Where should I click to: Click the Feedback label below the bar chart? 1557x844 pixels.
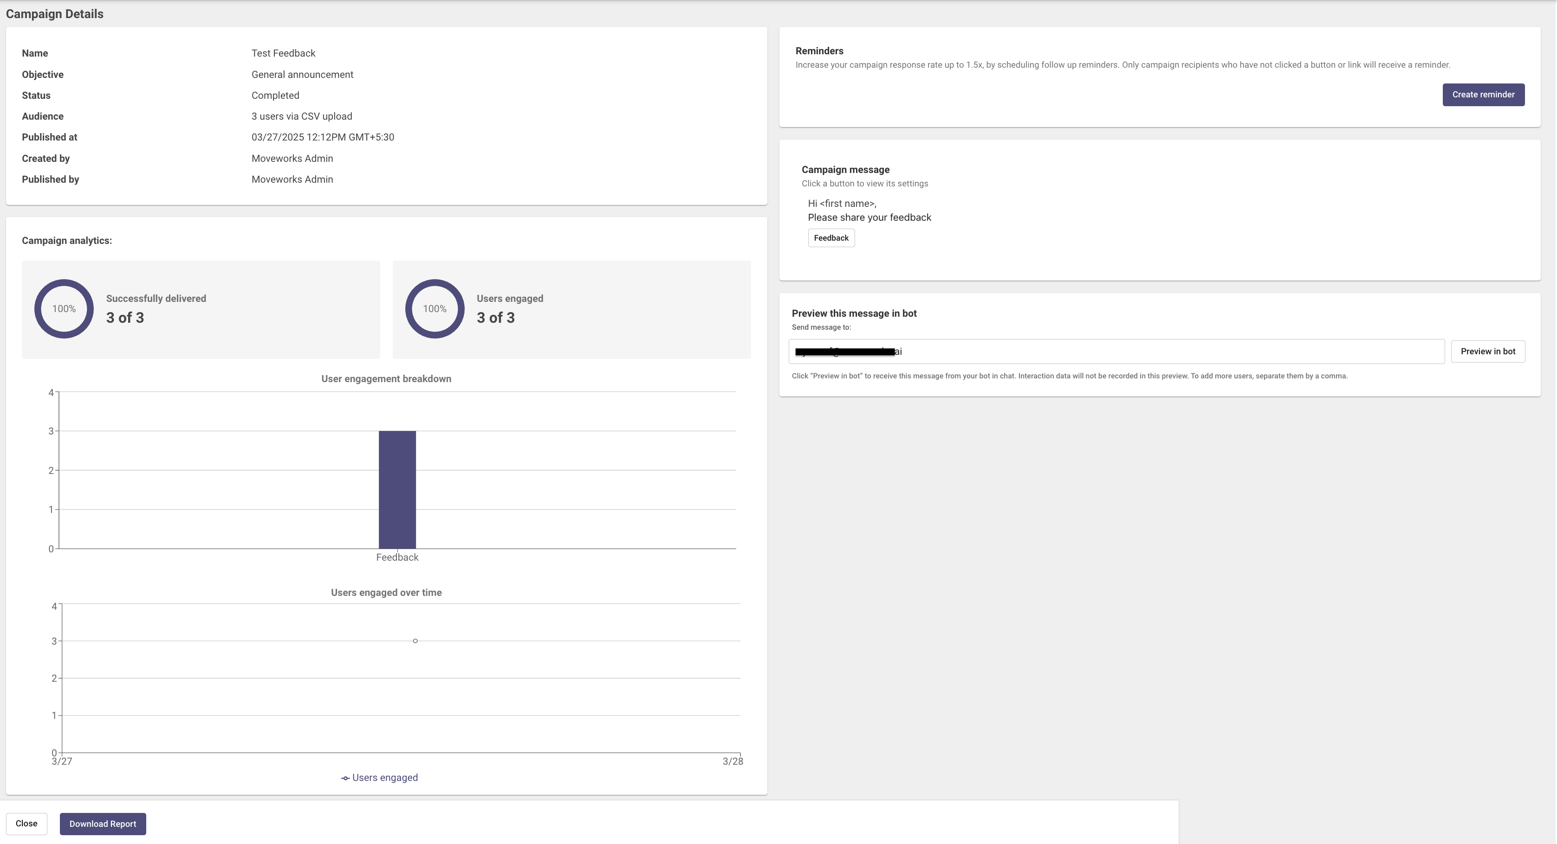[397, 557]
